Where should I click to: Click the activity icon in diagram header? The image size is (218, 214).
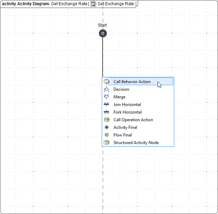(93, 4)
